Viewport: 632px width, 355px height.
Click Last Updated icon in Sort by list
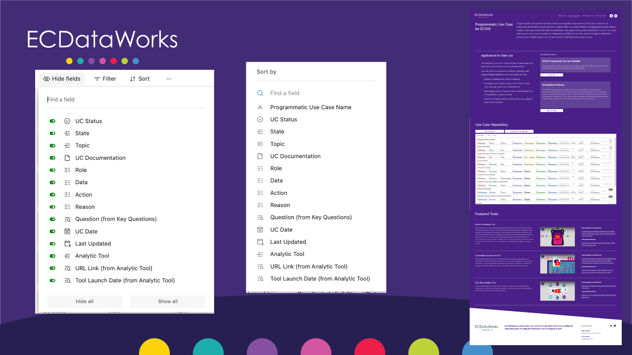pyautogui.click(x=260, y=242)
